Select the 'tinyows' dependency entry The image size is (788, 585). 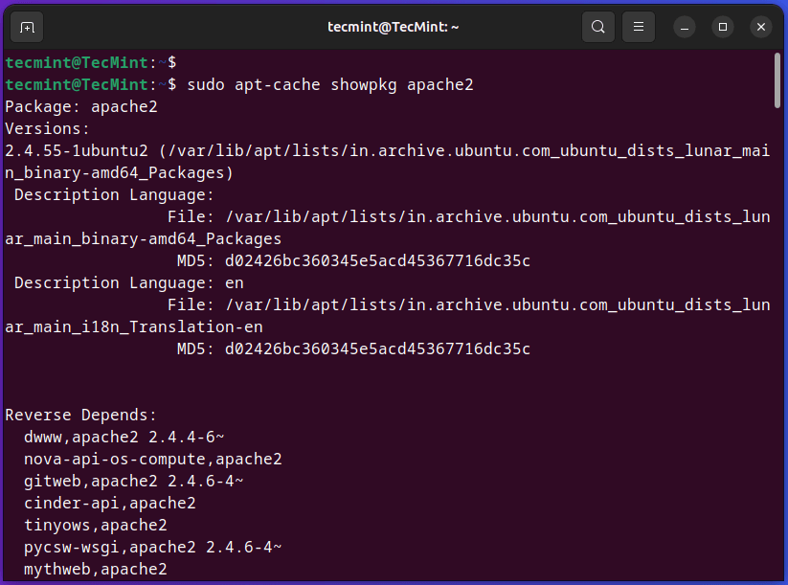(56, 525)
